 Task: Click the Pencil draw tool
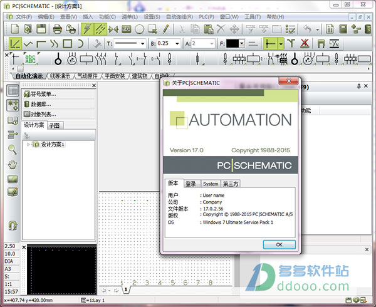click(165, 29)
